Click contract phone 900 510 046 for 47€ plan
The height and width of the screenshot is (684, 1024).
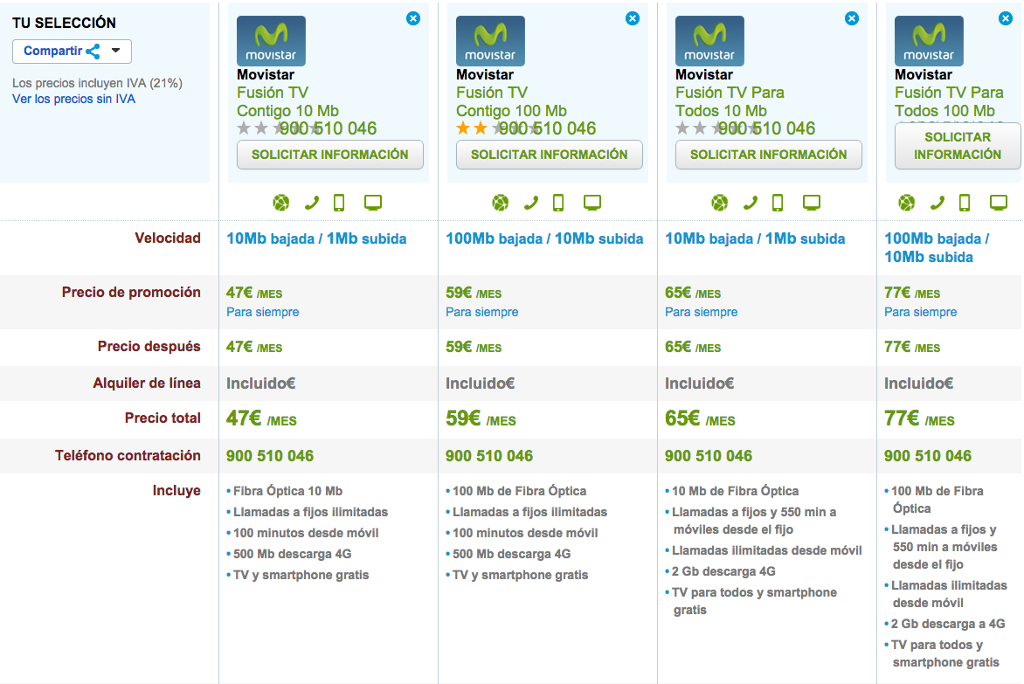point(270,456)
